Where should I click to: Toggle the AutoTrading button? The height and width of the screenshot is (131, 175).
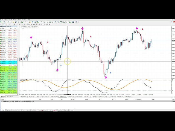(42, 22)
